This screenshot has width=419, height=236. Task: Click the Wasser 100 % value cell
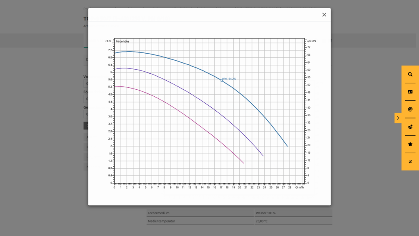coord(266,213)
